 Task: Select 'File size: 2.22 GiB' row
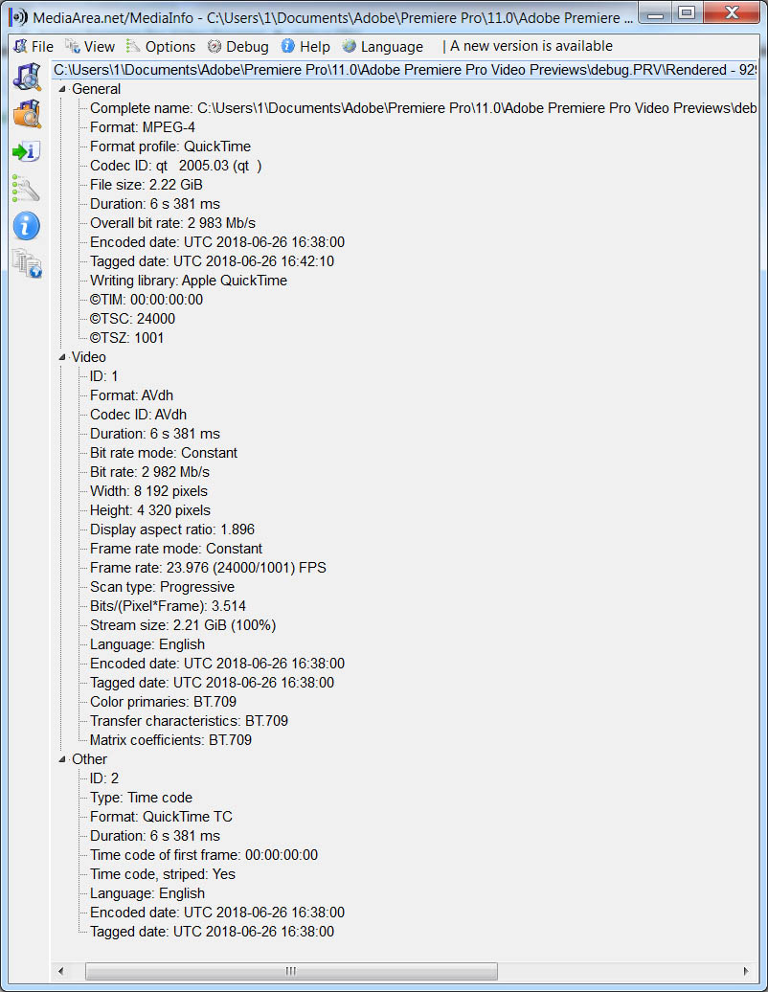147,185
